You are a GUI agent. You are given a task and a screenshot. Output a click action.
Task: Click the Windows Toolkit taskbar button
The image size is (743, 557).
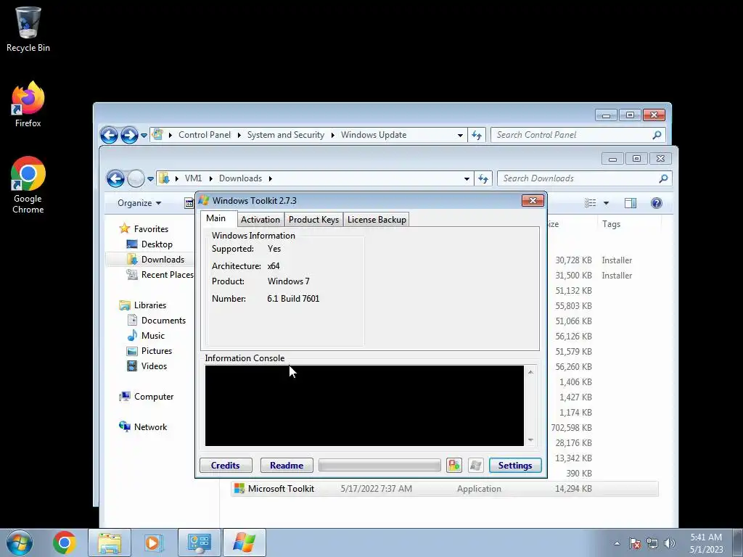click(x=245, y=542)
